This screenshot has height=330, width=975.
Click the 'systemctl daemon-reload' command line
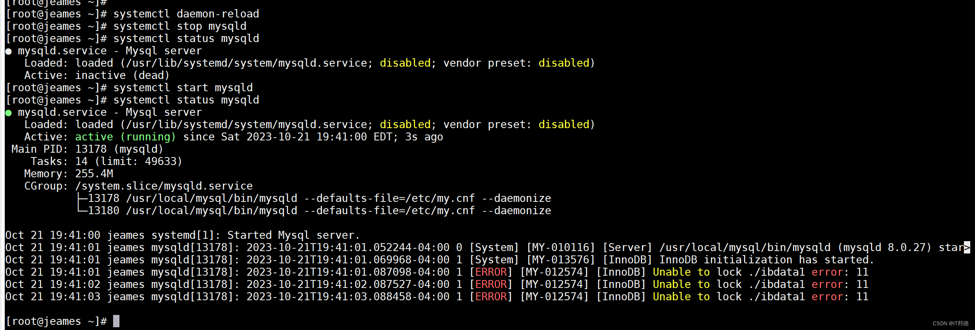coord(186,14)
